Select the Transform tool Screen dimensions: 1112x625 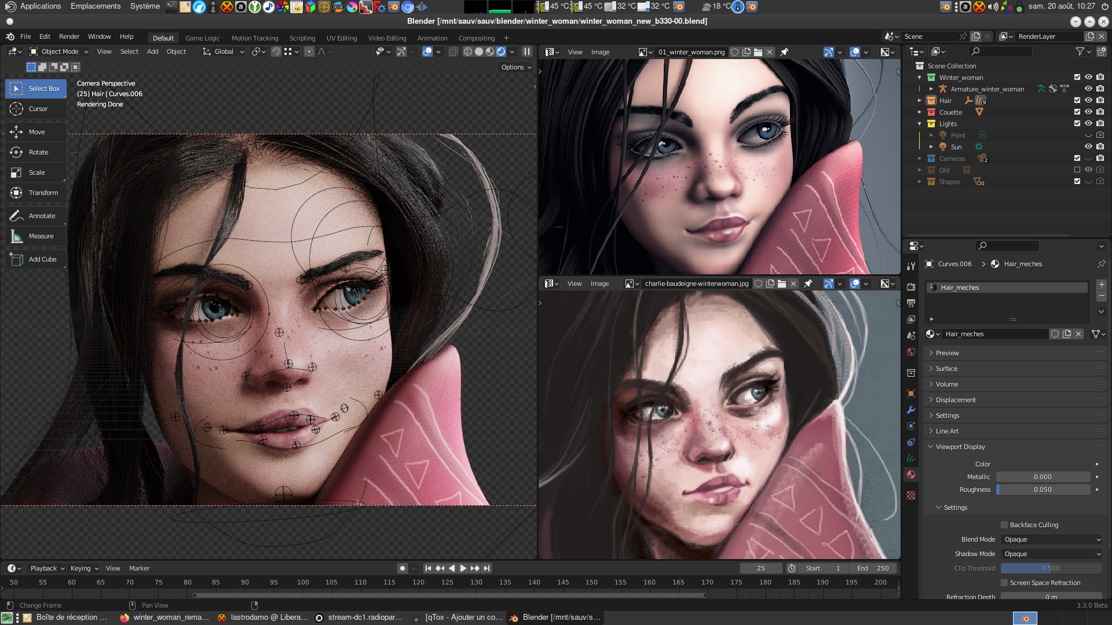36,193
